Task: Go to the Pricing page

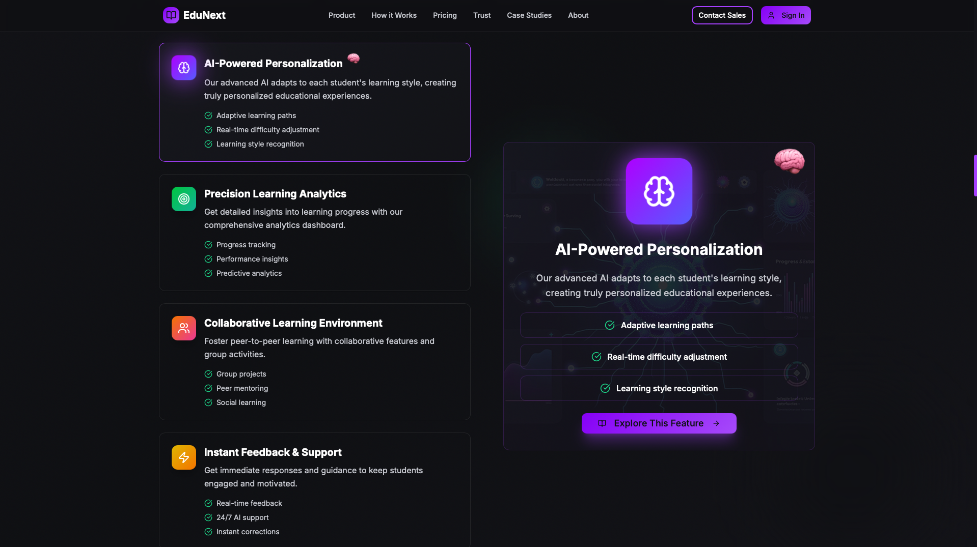Action: (x=445, y=15)
